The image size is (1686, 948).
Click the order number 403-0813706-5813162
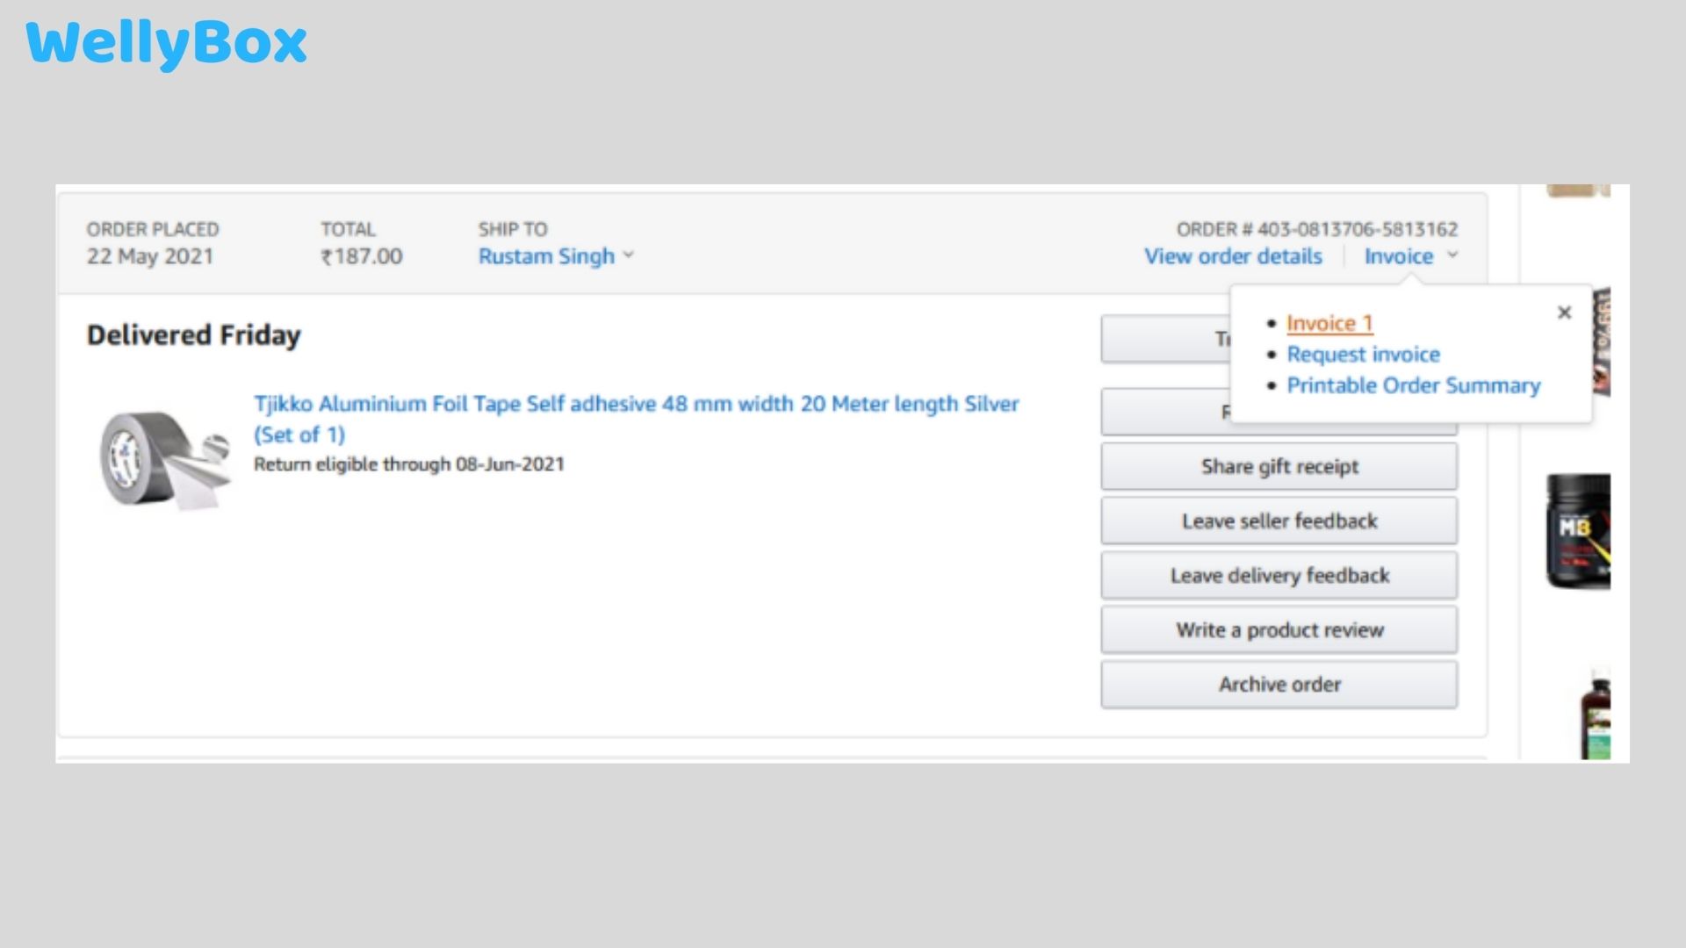pos(1317,229)
